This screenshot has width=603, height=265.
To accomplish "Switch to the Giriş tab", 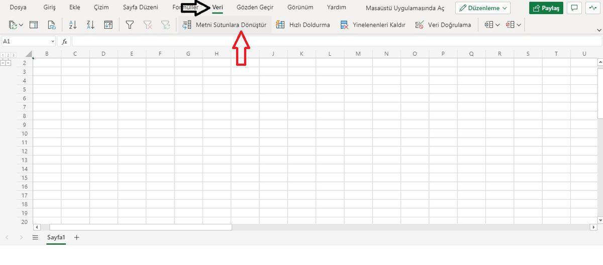I will [50, 8].
